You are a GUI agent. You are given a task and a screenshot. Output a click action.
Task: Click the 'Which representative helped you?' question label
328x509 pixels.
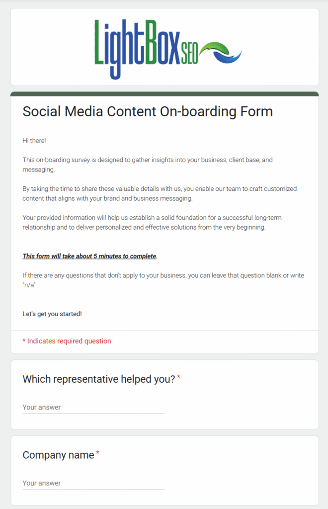pos(99,379)
